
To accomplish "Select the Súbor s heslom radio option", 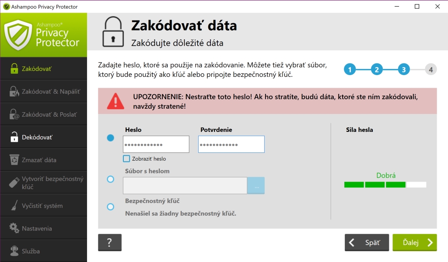I will [110, 179].
